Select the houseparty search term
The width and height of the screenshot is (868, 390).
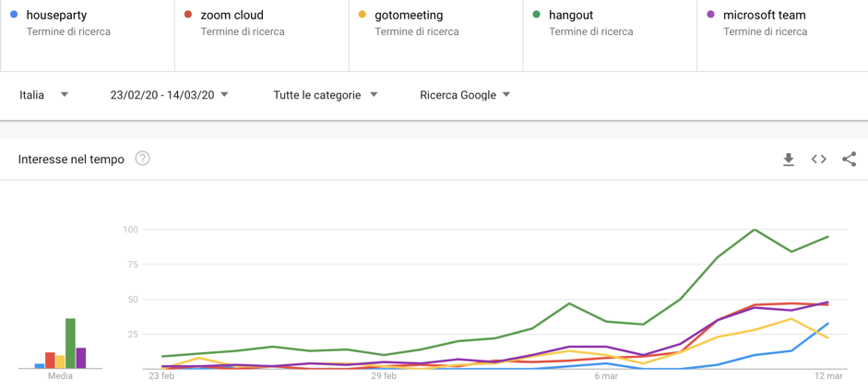tap(88, 35)
